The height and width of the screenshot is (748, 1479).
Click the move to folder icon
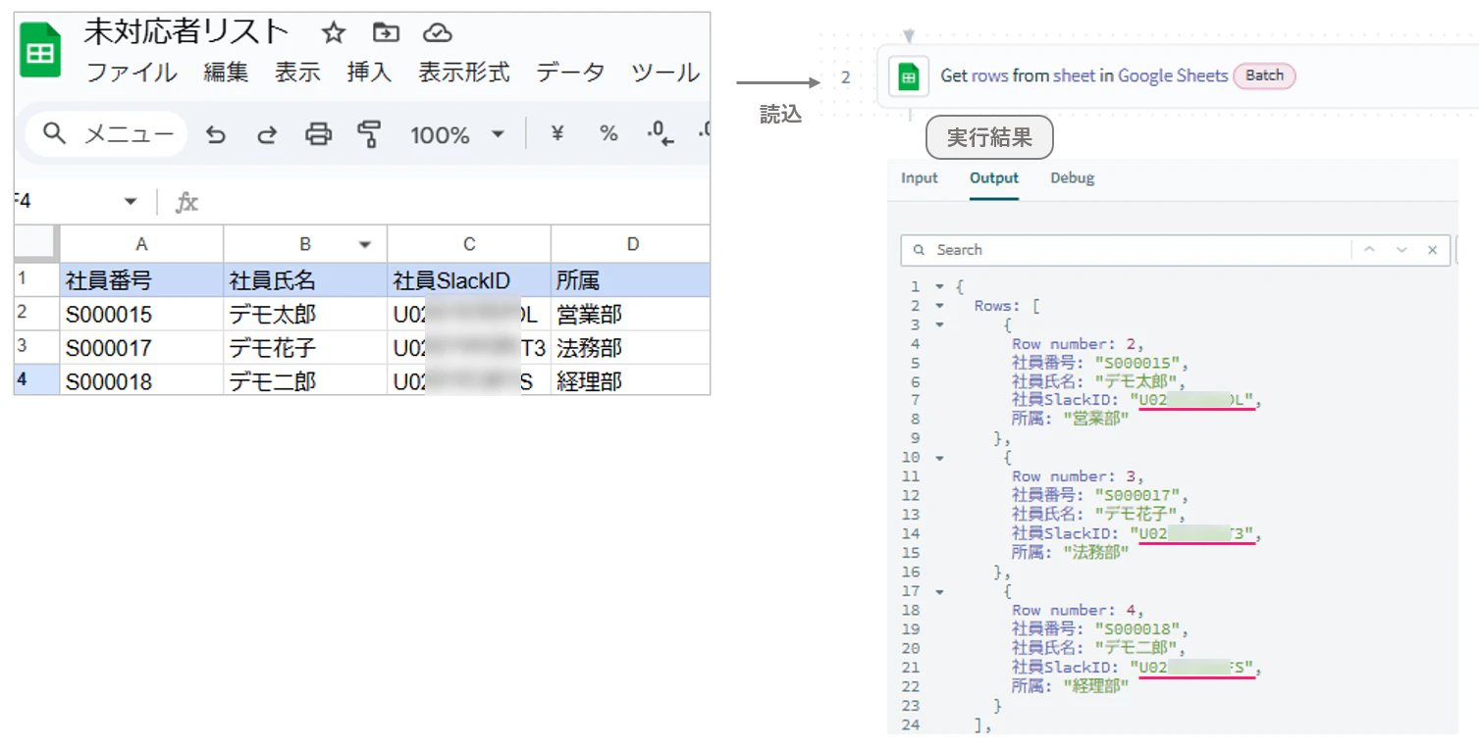click(x=386, y=33)
